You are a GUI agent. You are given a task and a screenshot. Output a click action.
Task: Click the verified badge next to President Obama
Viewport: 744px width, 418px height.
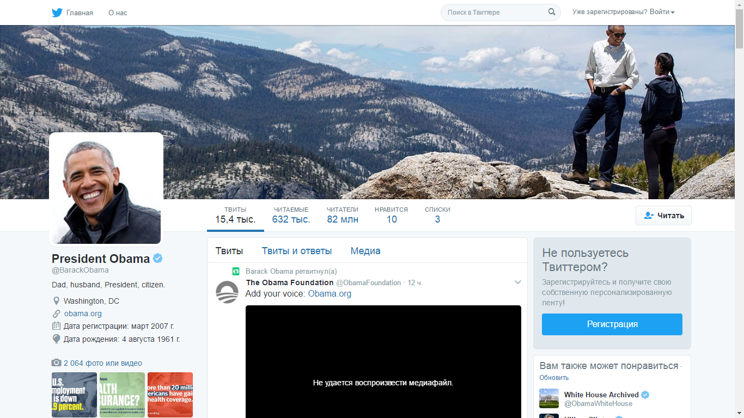click(x=158, y=259)
